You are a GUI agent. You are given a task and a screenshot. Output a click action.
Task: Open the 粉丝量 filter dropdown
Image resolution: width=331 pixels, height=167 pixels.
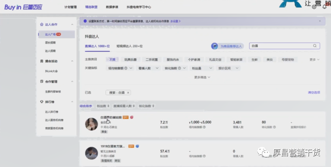coord(202,68)
